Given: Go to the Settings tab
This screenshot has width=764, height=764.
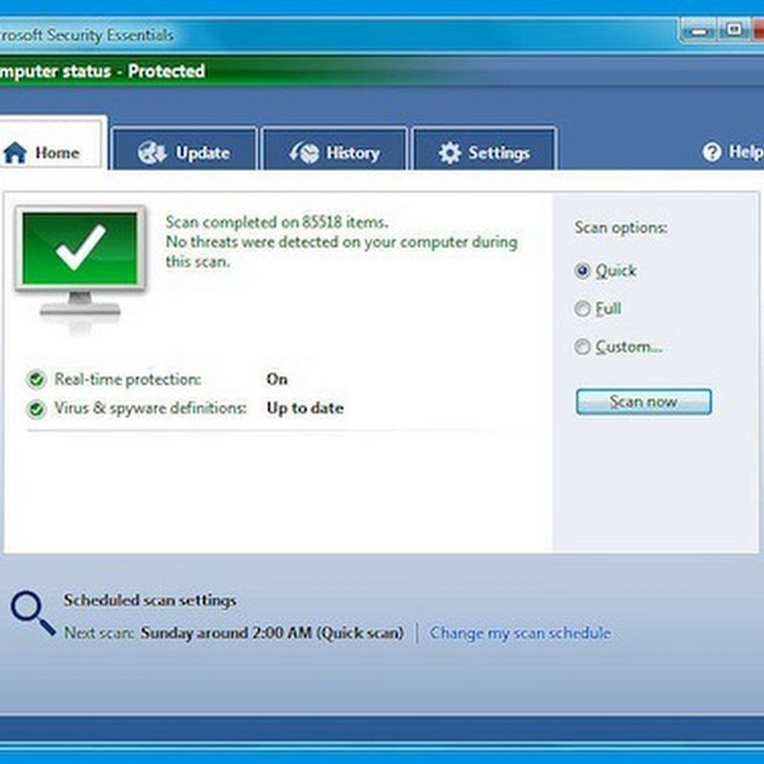Looking at the screenshot, I should pos(484,149).
